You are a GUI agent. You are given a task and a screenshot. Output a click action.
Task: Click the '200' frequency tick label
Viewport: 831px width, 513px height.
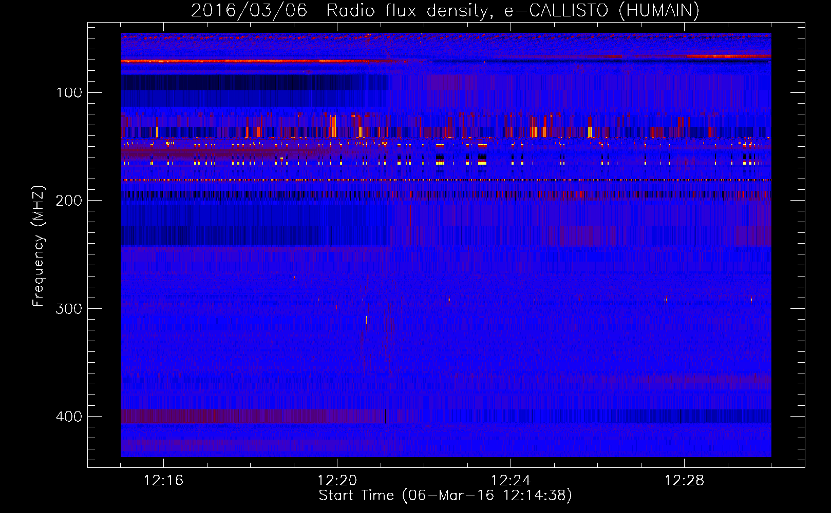click(x=69, y=201)
